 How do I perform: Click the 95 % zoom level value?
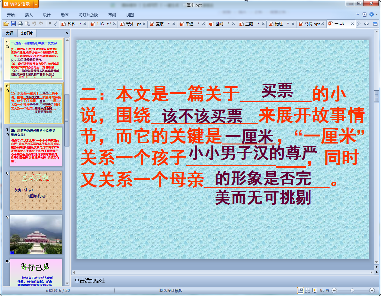pyautogui.click(x=325, y=291)
